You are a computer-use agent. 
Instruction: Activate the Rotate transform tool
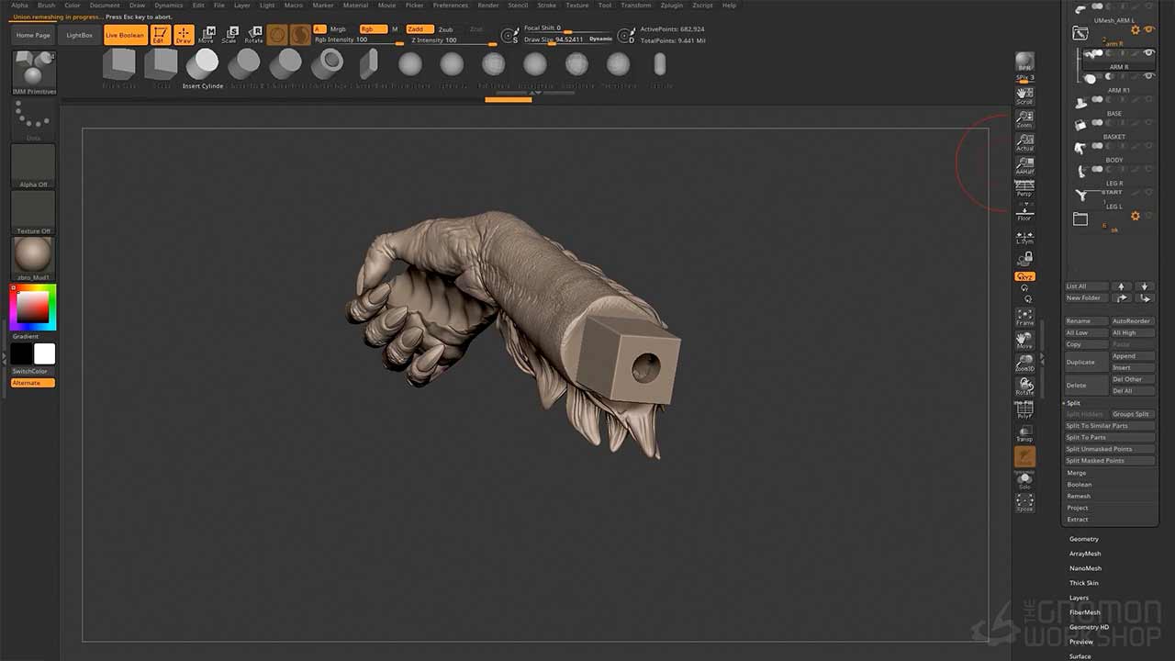253,35
